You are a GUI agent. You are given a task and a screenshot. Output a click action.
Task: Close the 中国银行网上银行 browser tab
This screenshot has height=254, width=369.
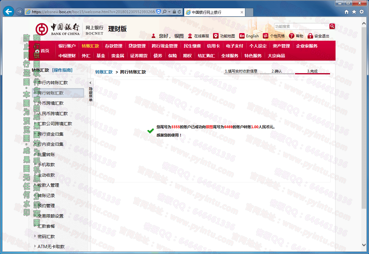[242, 12]
